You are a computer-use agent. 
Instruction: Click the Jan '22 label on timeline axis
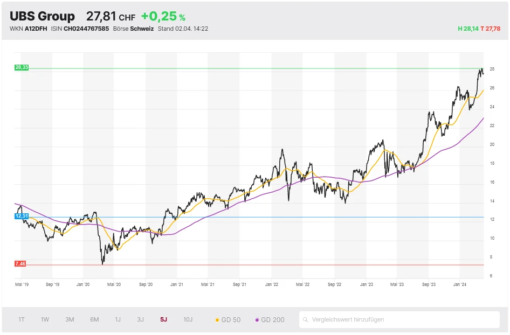272,283
